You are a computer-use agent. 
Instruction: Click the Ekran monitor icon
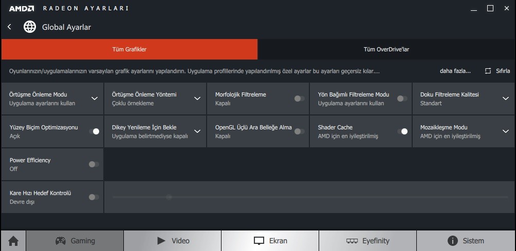[x=259, y=241]
